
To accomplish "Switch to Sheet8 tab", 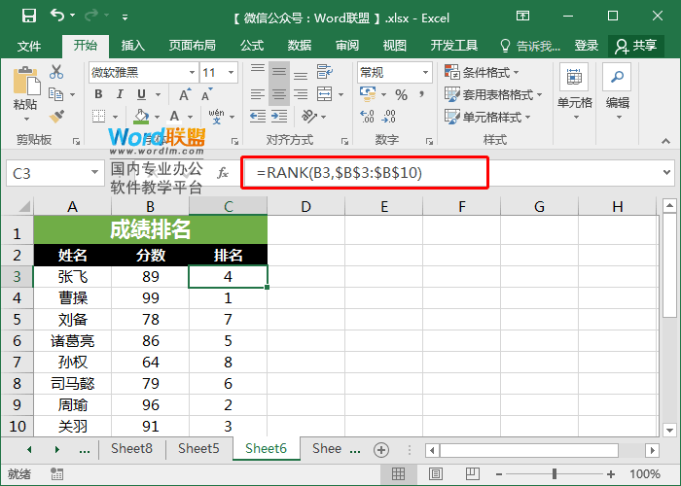I will point(131,449).
